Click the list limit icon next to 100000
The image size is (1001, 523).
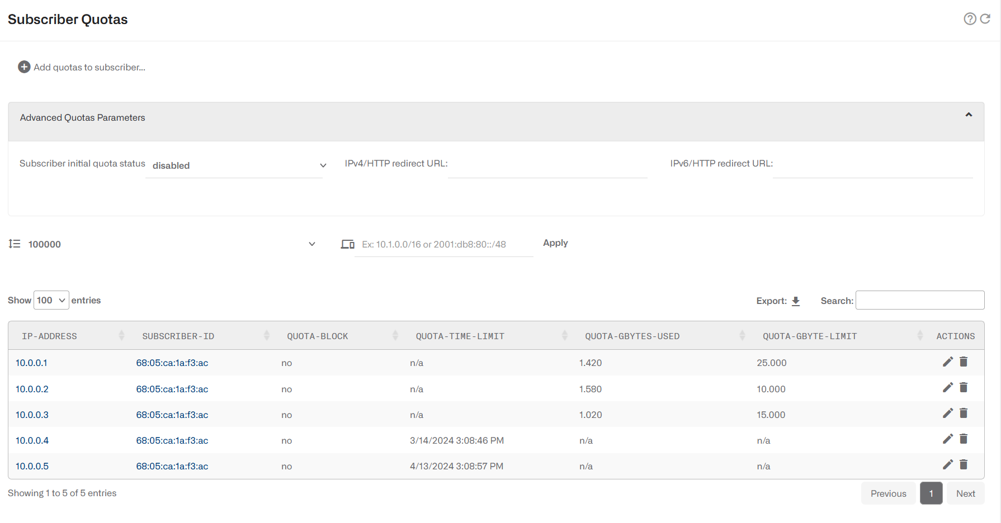pyautogui.click(x=14, y=244)
